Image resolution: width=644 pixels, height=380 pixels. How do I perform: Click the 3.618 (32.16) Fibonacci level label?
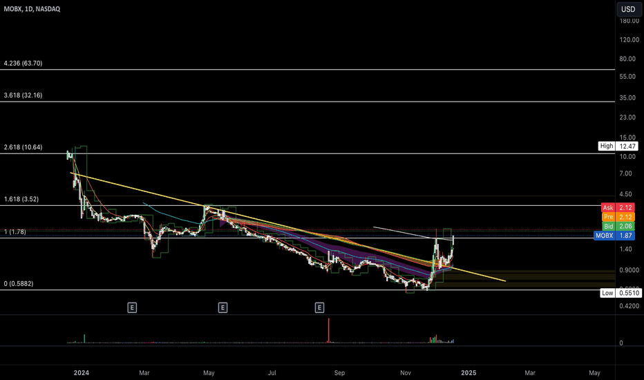(23, 95)
